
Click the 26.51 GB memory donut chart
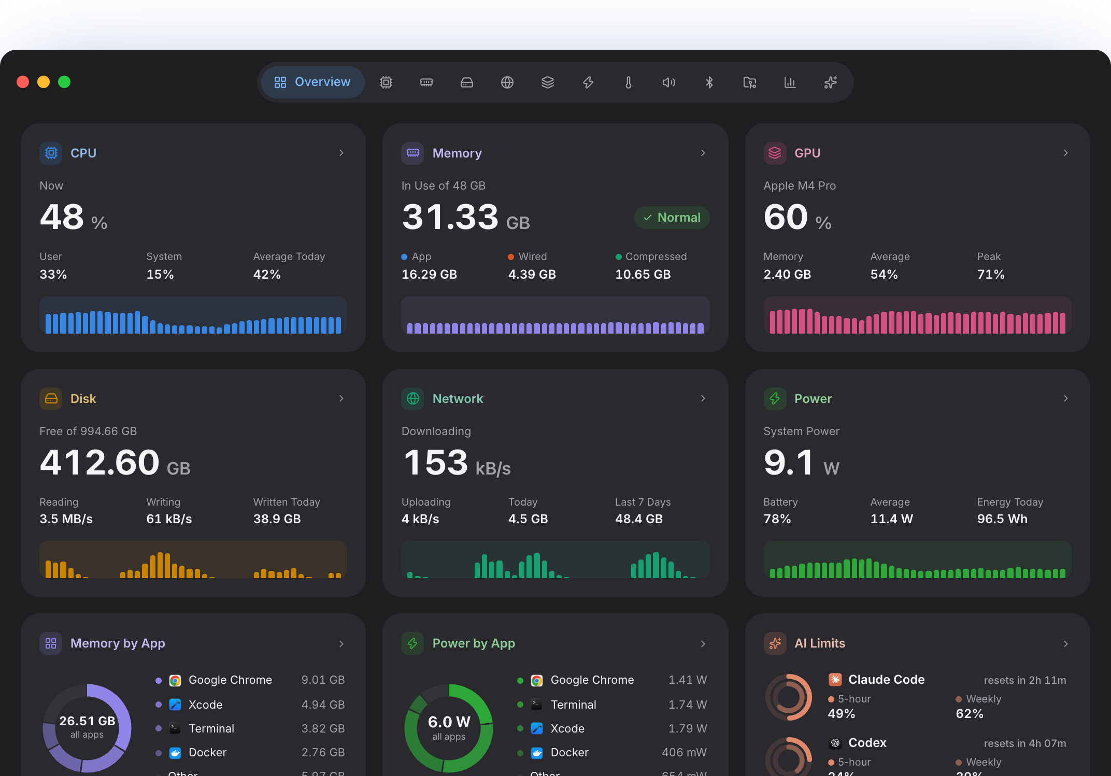pyautogui.click(x=87, y=728)
